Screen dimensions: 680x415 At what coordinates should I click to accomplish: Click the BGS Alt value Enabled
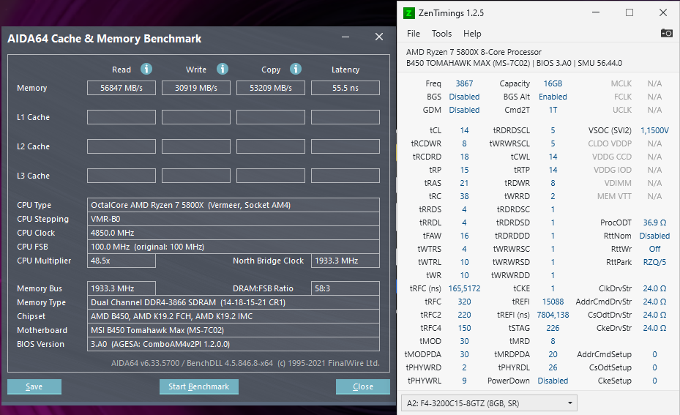[x=553, y=97]
